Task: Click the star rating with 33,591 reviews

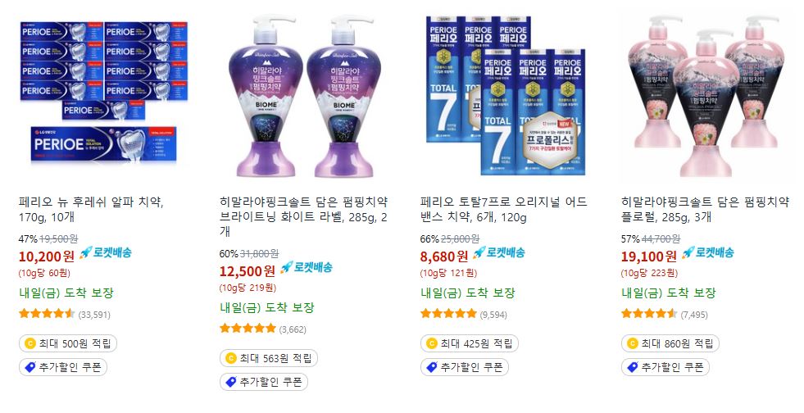Action: pos(65,314)
